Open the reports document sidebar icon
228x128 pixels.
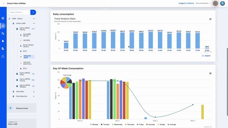[x=3, y=49]
